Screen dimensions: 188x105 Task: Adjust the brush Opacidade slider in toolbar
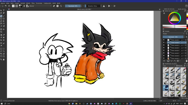(x=73, y=6)
